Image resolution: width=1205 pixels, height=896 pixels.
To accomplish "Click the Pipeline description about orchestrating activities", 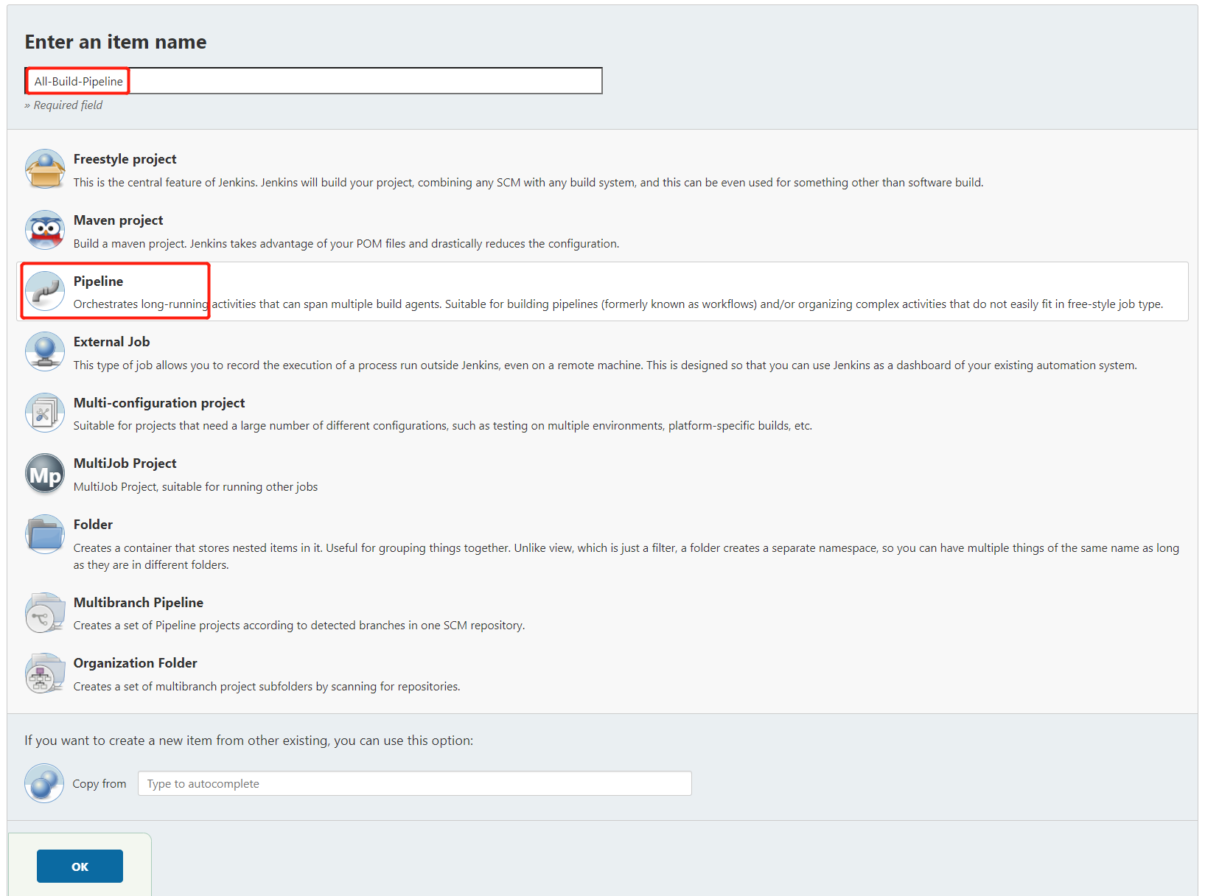I will (618, 304).
